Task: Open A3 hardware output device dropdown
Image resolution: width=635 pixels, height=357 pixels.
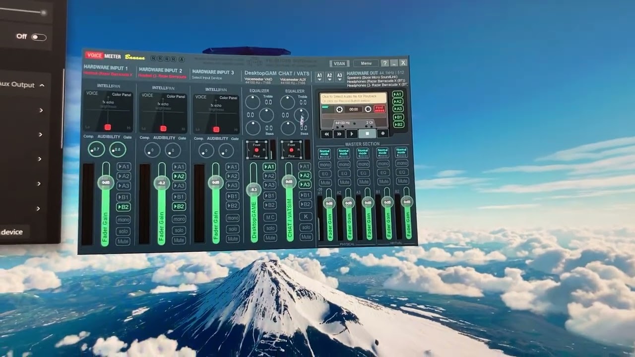Action: (x=339, y=77)
